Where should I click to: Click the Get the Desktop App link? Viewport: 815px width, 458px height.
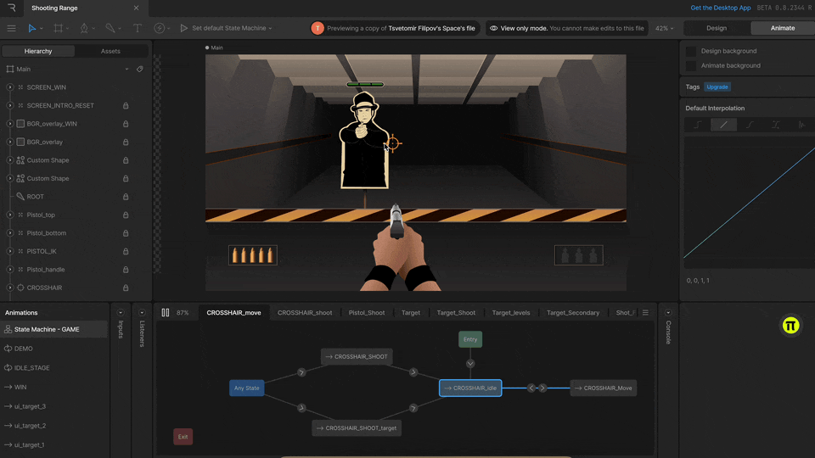720,8
